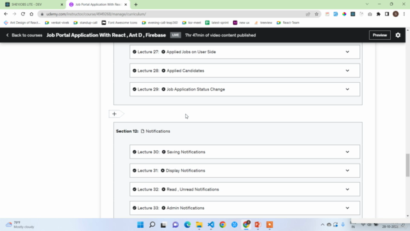Expand Lecture 28 Applied Candidates

pyautogui.click(x=347, y=71)
